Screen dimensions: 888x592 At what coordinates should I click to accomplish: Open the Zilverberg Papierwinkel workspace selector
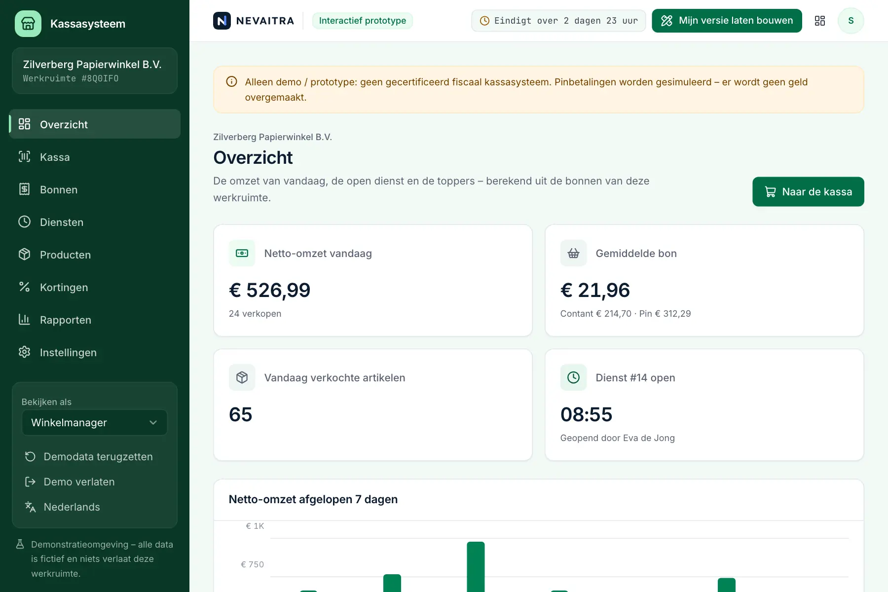coord(95,71)
